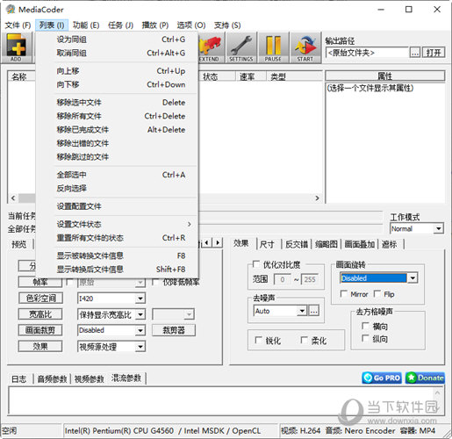The width and height of the screenshot is (452, 439).
Task: Click the Donate badge
Action: [425, 378]
